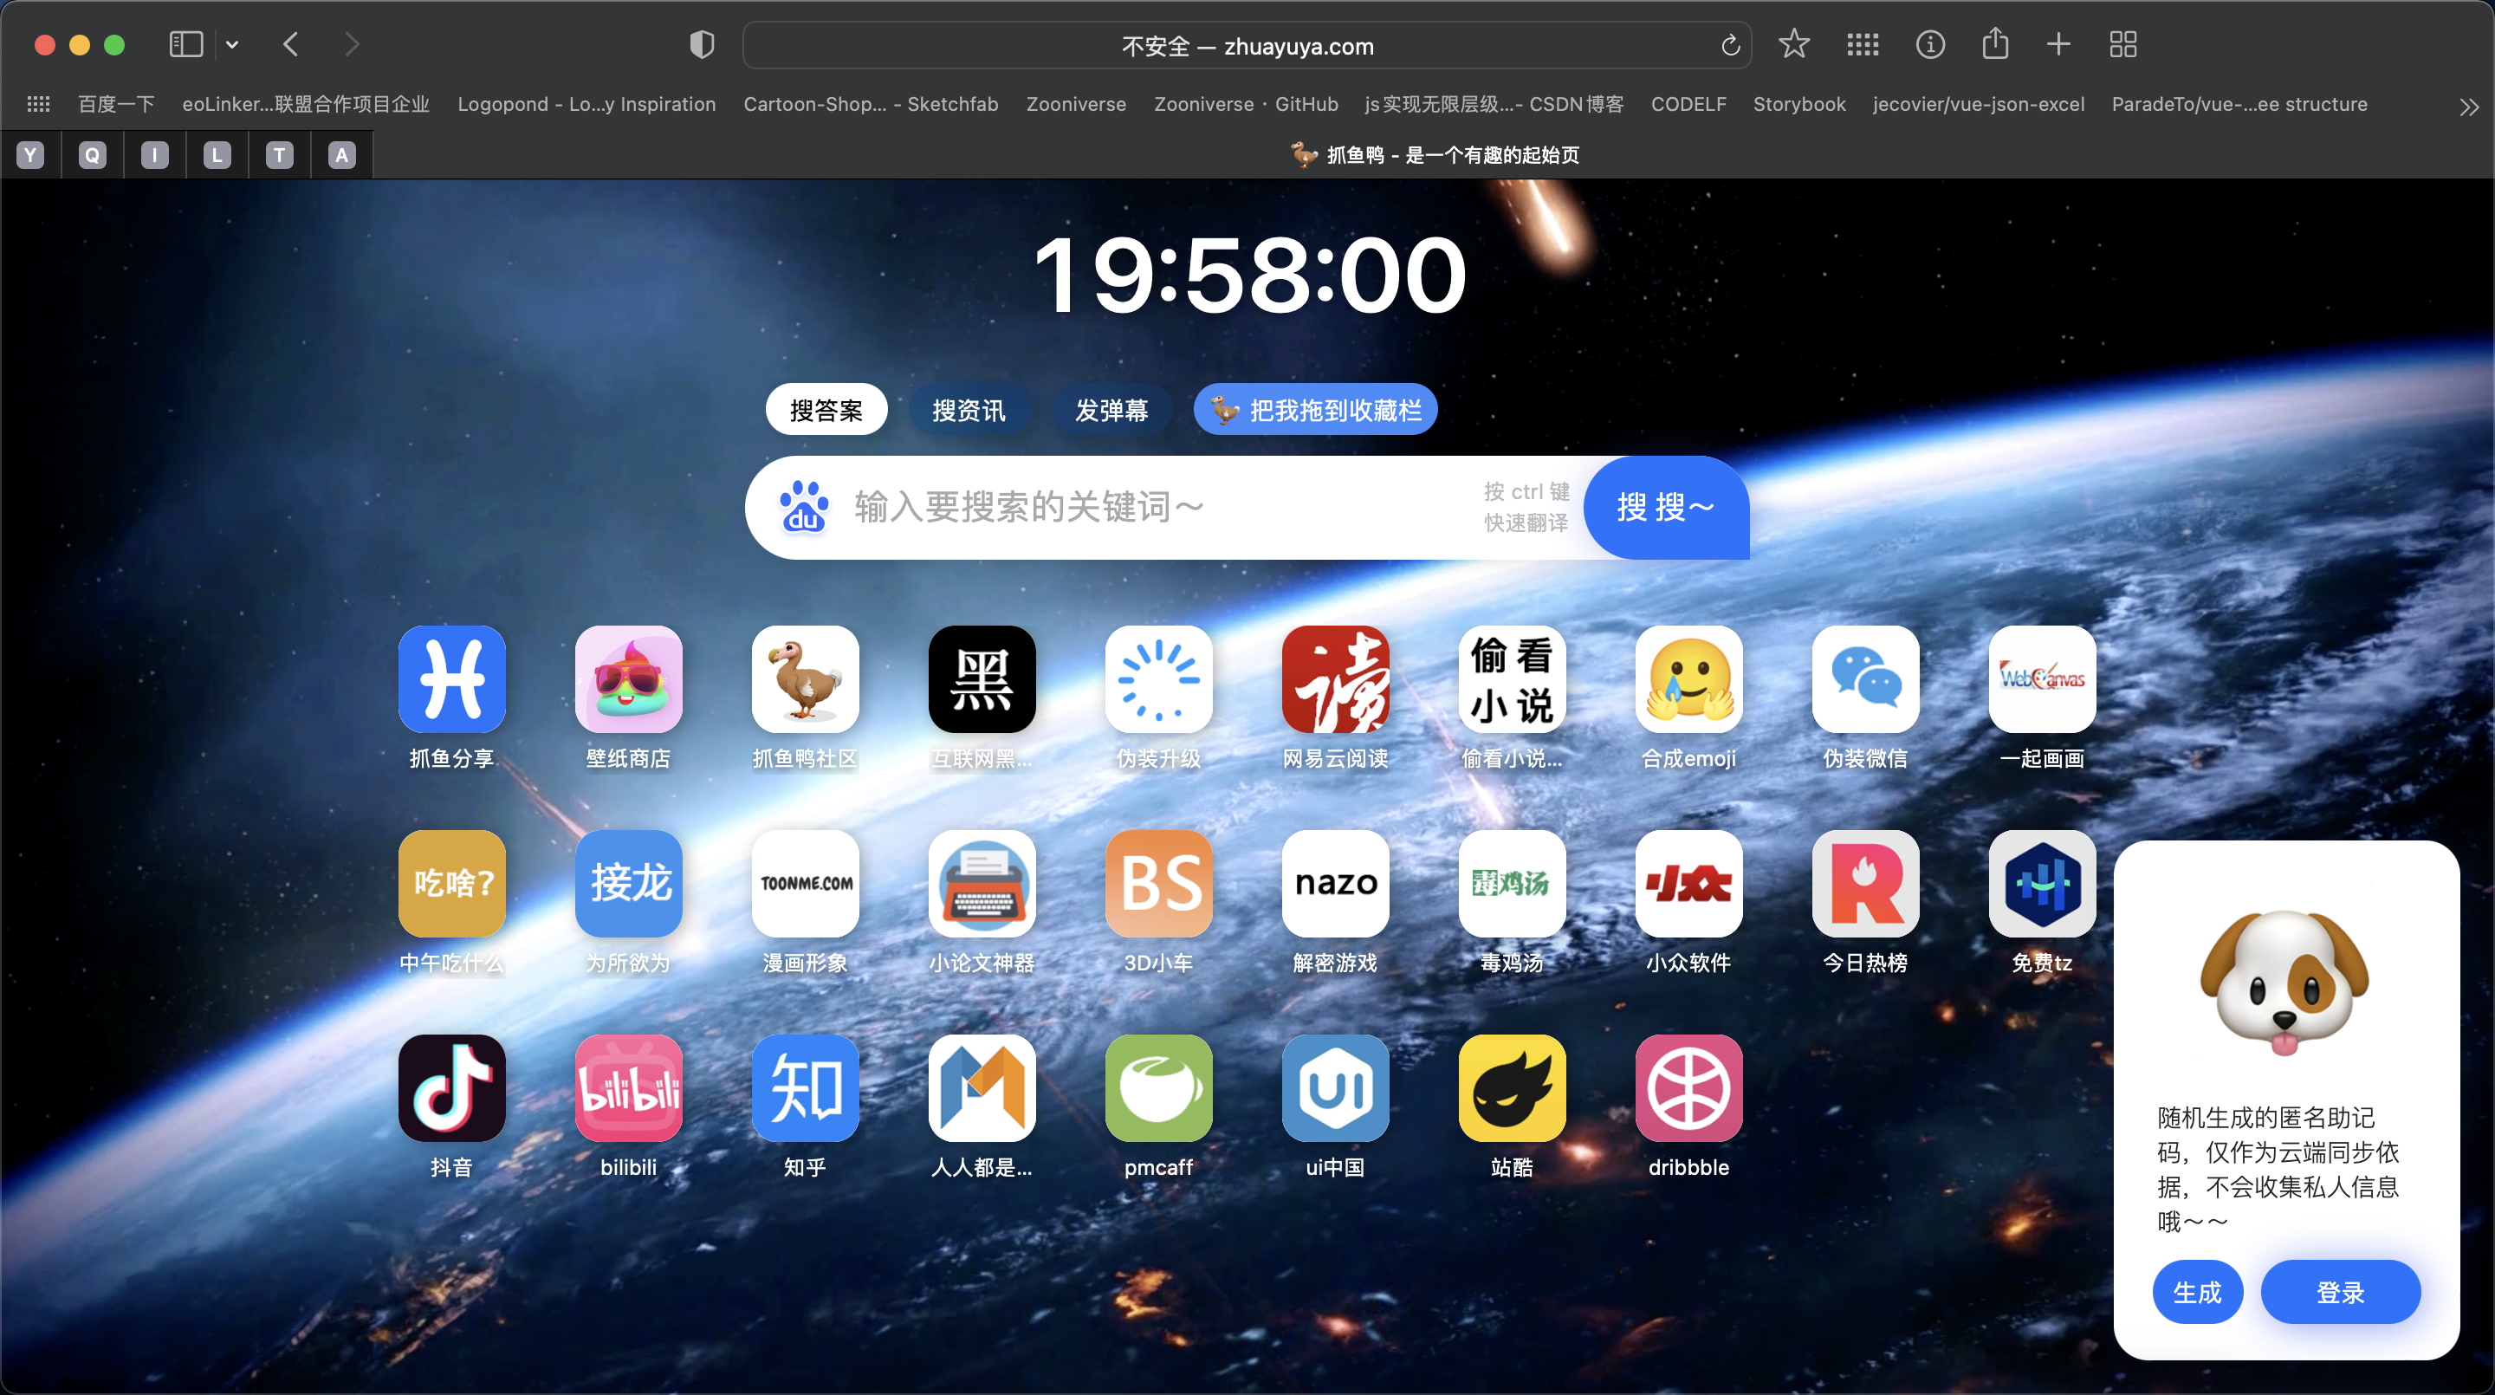2495x1395 pixels.
Task: Open a new tab with plus icon
Action: pos(2058,43)
